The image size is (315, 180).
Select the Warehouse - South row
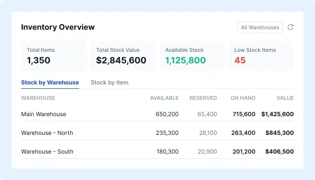pos(157,152)
